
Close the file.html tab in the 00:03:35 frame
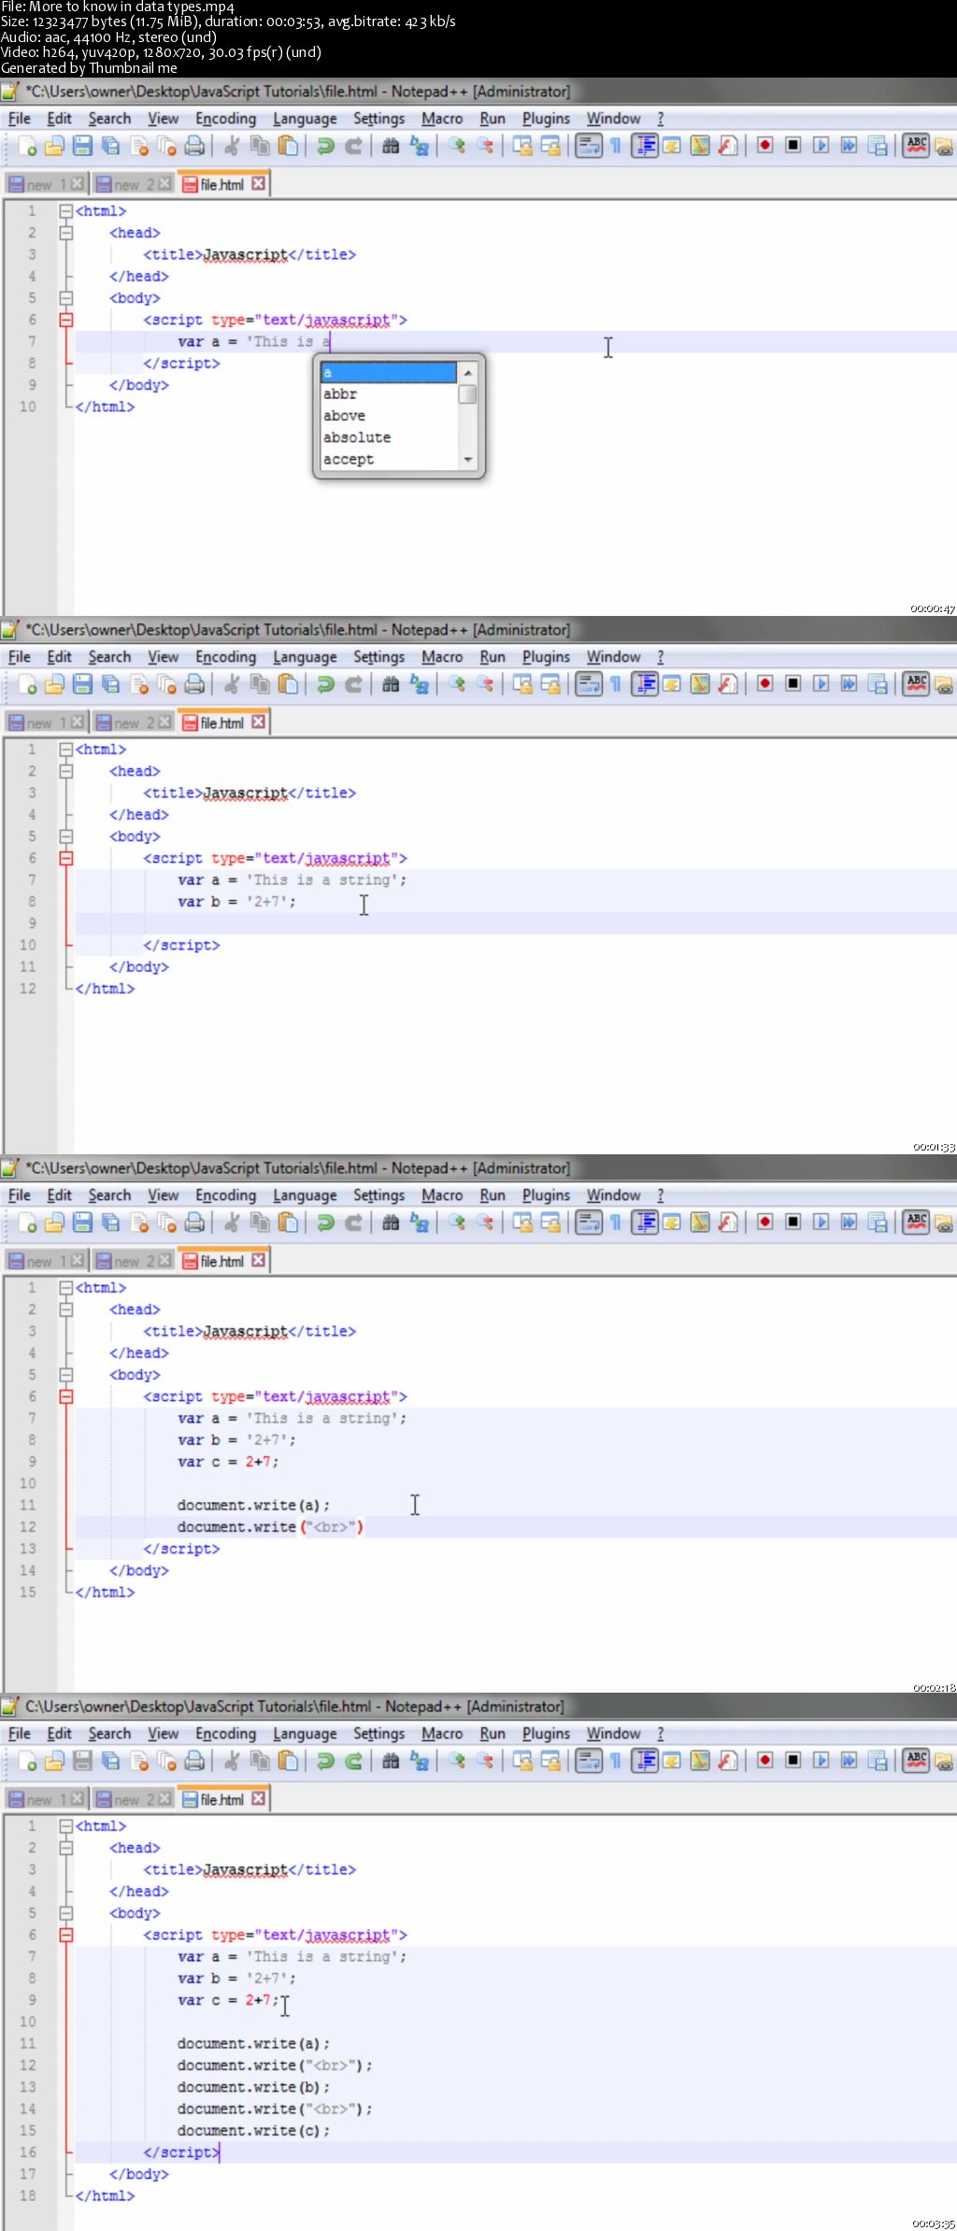pyautogui.click(x=259, y=1798)
